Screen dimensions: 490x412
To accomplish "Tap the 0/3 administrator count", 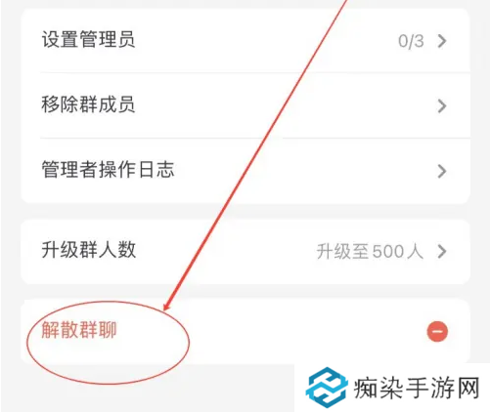I will click(x=411, y=41).
